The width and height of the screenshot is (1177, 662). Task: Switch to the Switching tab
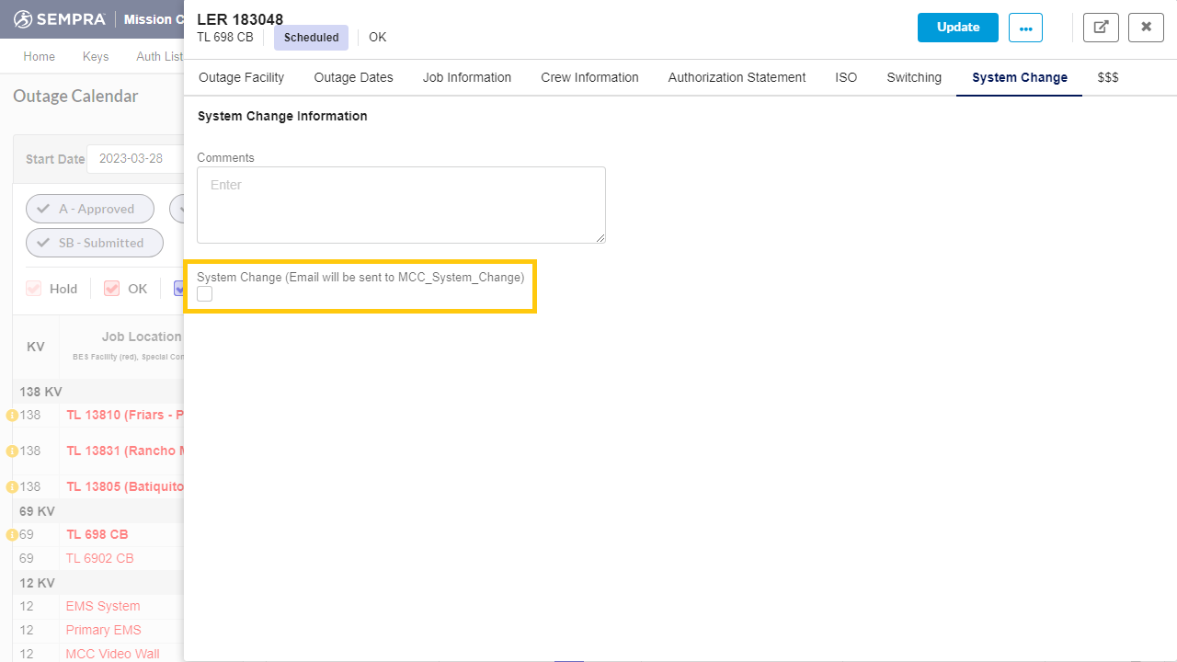pyautogui.click(x=913, y=77)
